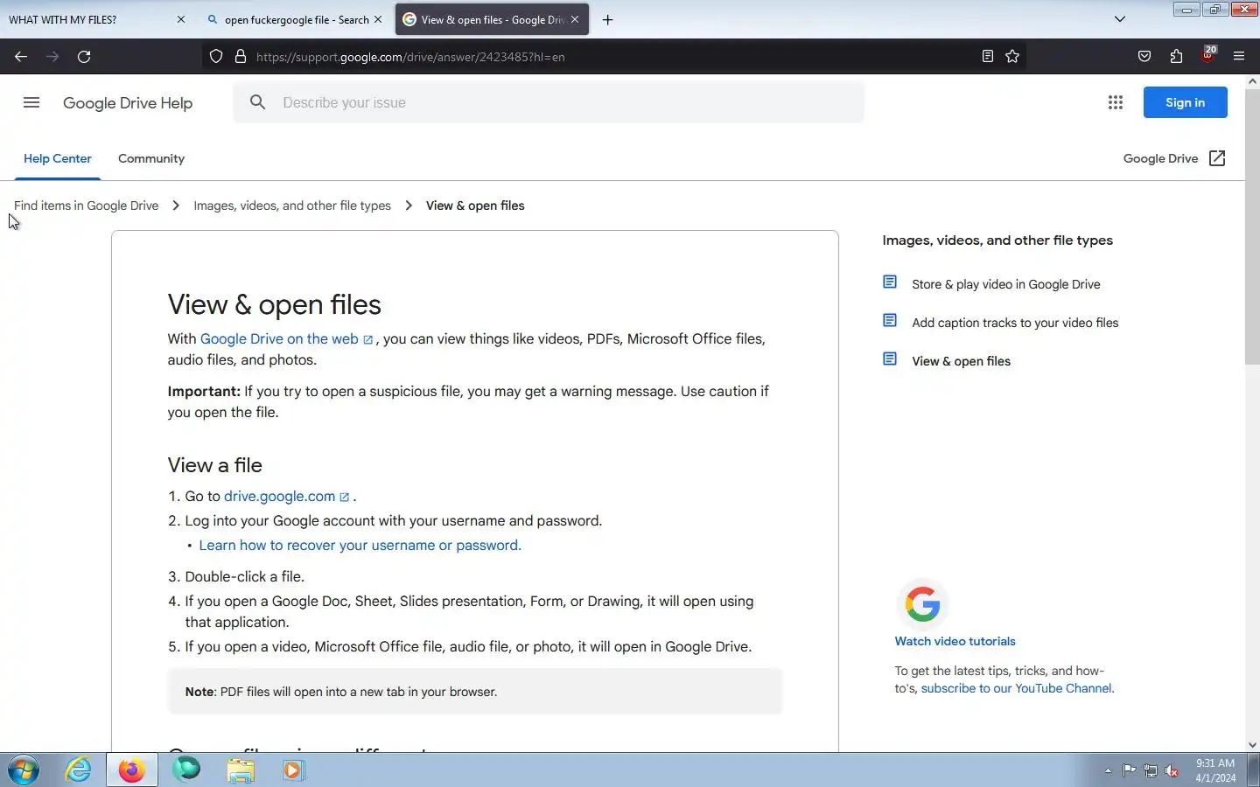
Task: Open Store & play video in Google Drive
Action: tap(1006, 284)
